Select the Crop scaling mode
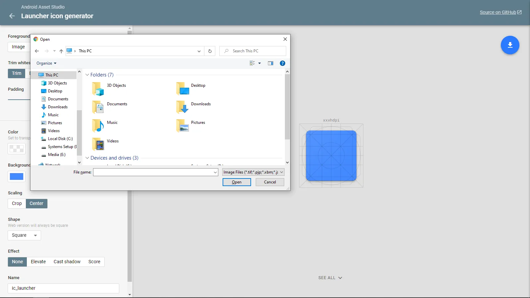Screen dimensions: 530x298 tap(16, 203)
